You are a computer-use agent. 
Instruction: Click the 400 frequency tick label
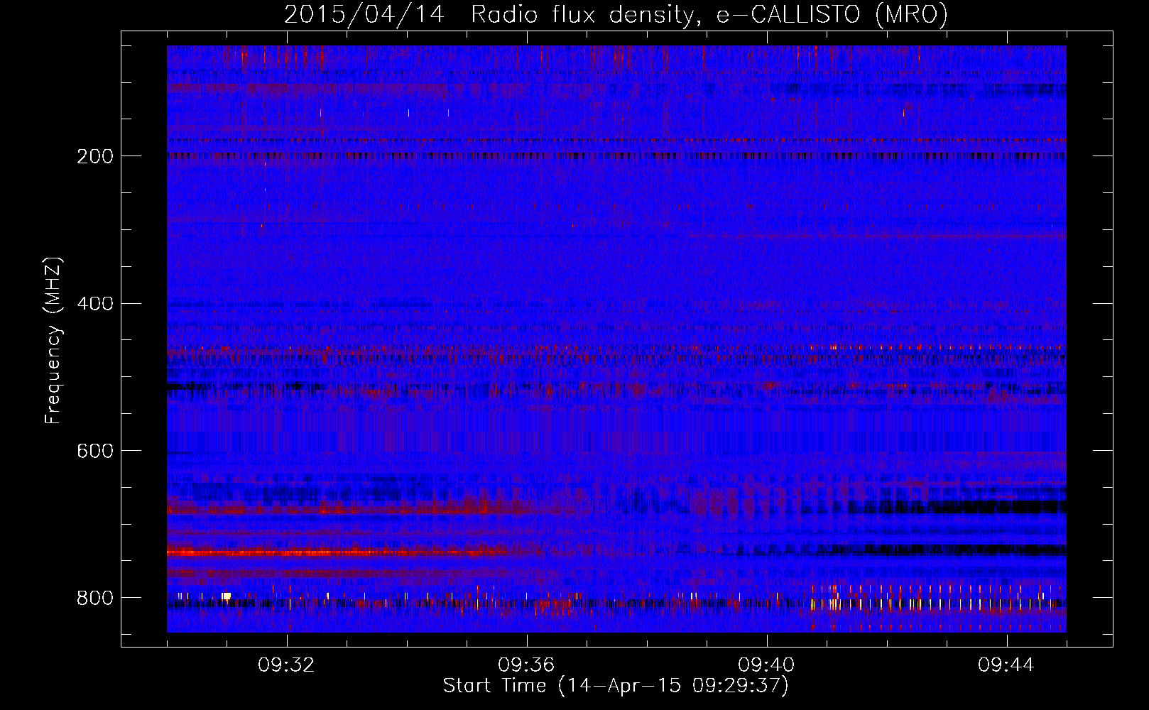(x=95, y=304)
